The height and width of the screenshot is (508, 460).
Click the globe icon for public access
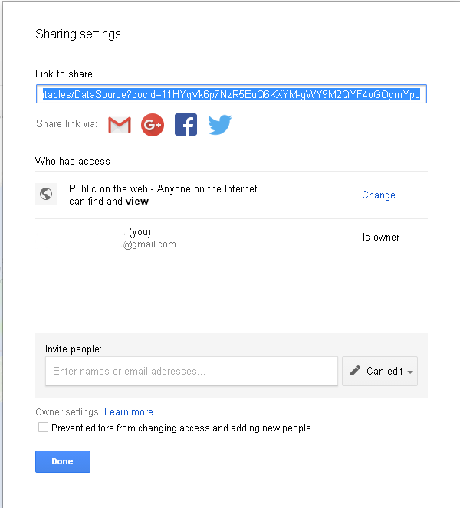(x=46, y=195)
